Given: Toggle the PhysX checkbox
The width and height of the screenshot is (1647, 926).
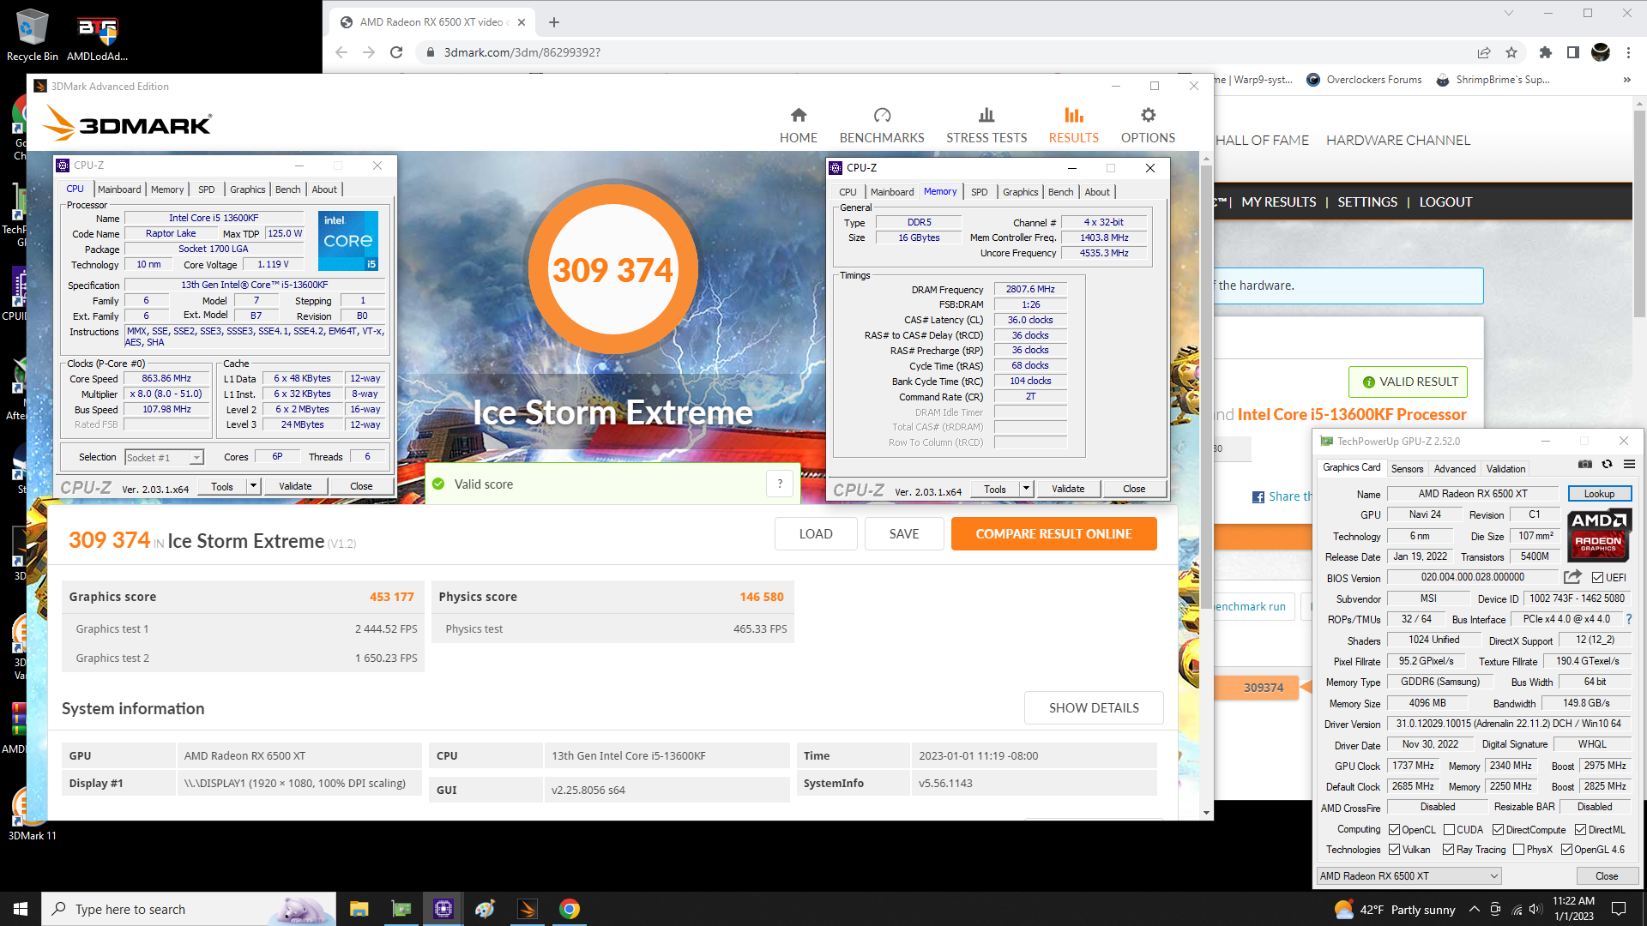Looking at the screenshot, I should 1518,850.
